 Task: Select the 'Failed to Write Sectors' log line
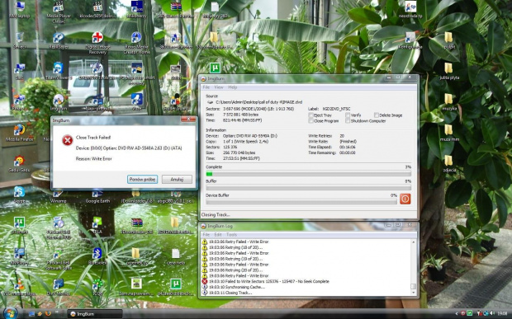click(x=269, y=281)
